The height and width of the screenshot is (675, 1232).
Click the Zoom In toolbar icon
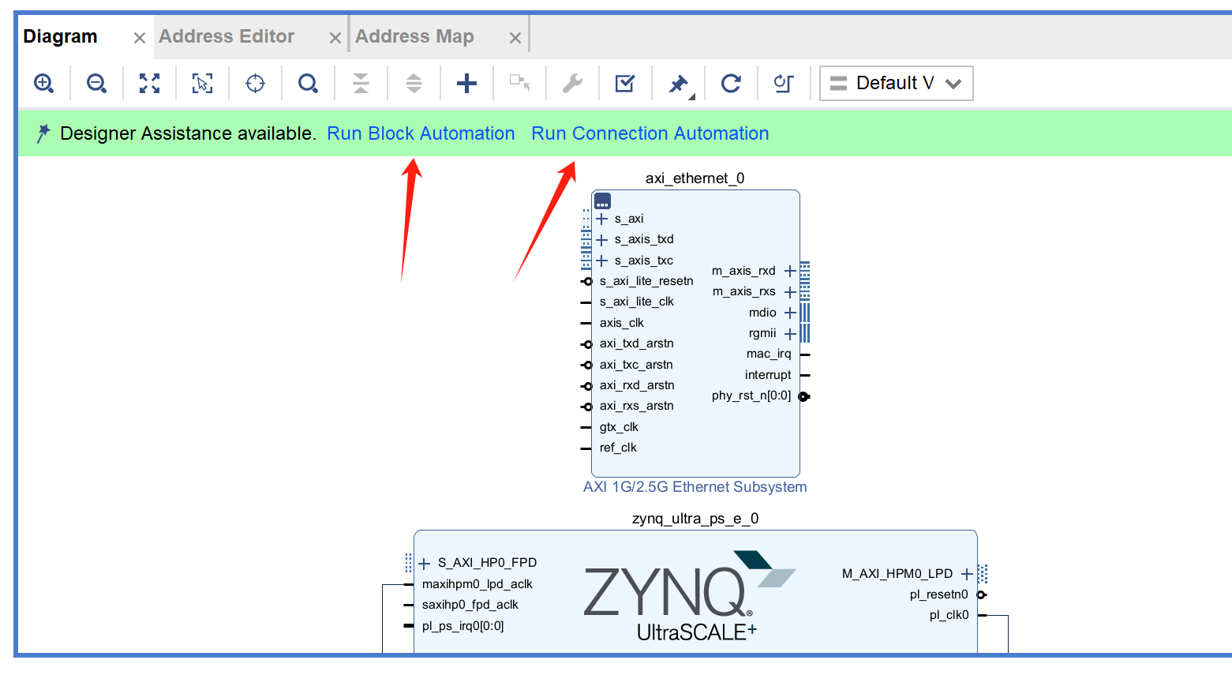tap(44, 83)
